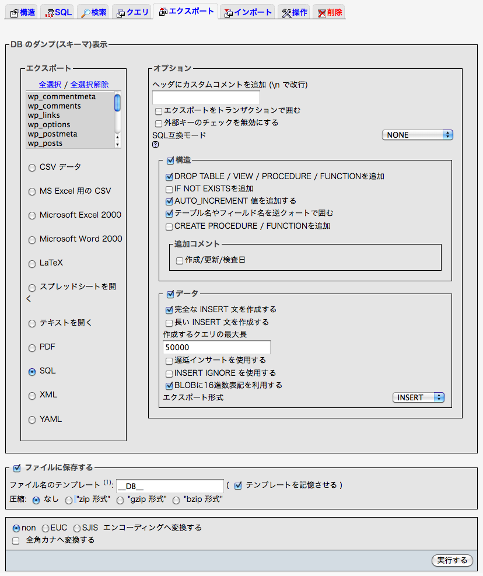Click the クエリ (Query) tab icon
The height and width of the screenshot is (576, 483).
(120, 13)
